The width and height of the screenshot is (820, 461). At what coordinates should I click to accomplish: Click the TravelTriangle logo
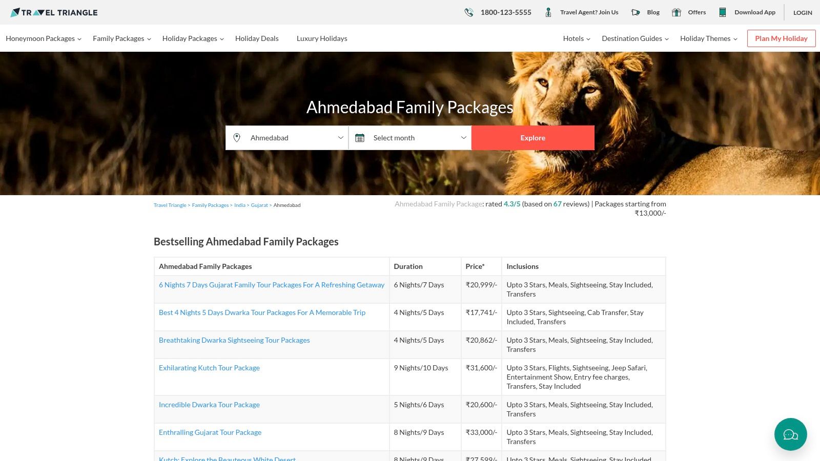[53, 12]
